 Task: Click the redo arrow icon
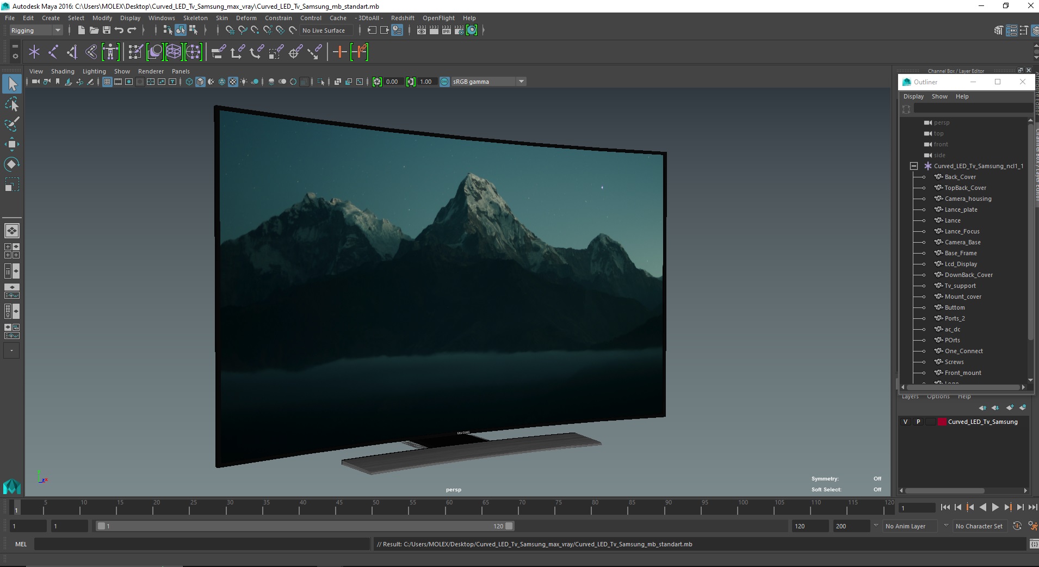pyautogui.click(x=132, y=30)
